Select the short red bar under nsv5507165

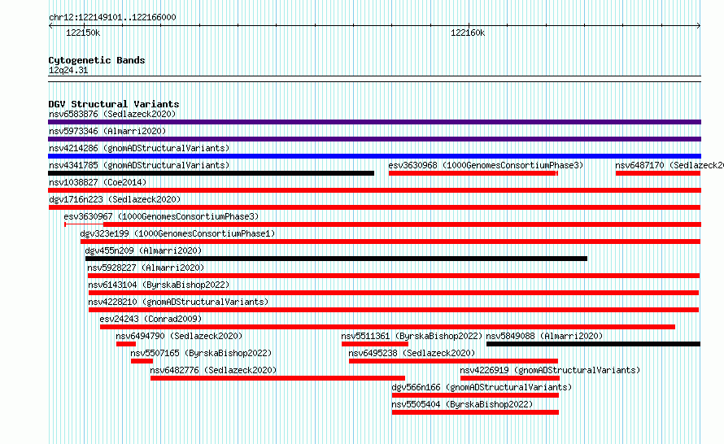142,361
